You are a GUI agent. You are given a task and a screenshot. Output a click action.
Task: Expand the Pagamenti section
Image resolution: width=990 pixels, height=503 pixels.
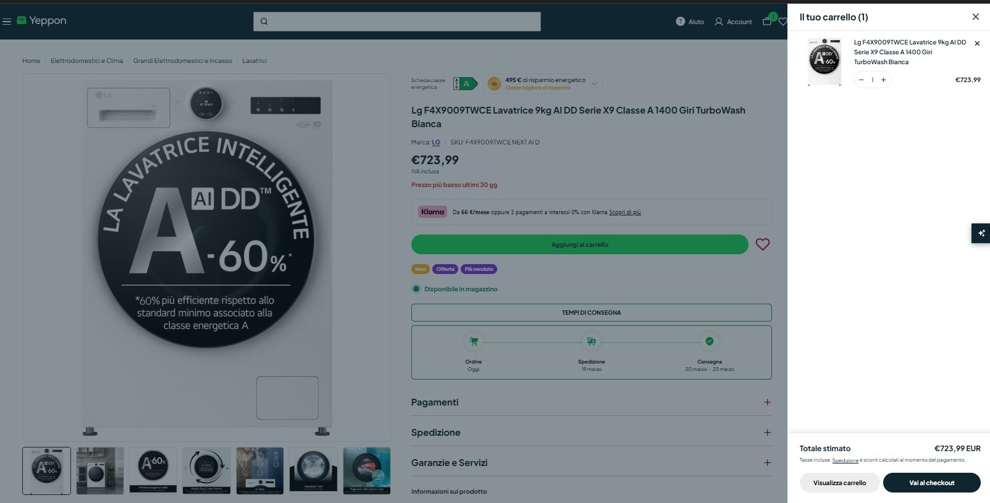pos(591,402)
